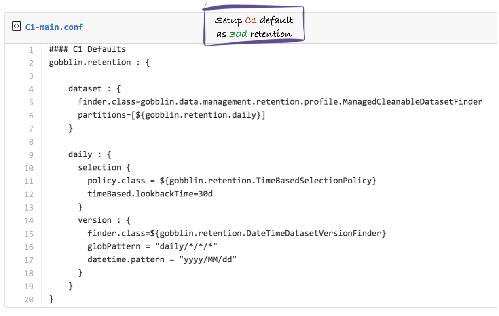Click the '#### C1 Defaults' comment line

click(87, 49)
